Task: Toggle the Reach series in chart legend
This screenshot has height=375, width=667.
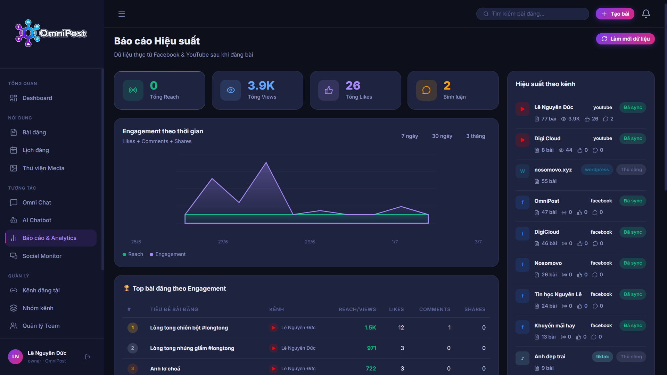Action: 133,255
